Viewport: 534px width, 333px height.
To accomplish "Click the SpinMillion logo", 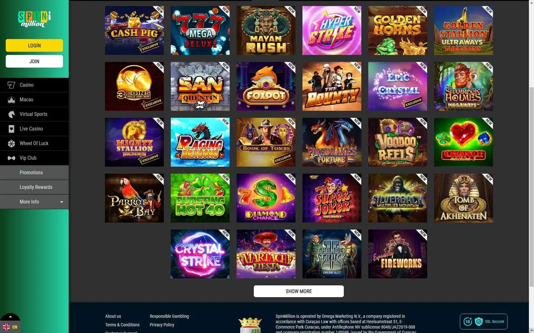I will [x=34, y=19].
